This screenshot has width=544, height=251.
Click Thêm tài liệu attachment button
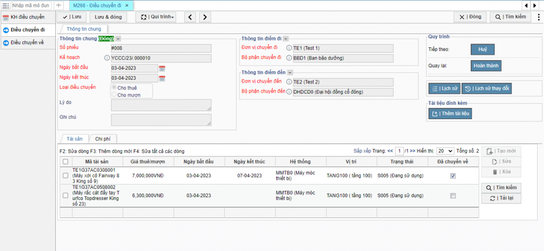point(450,113)
